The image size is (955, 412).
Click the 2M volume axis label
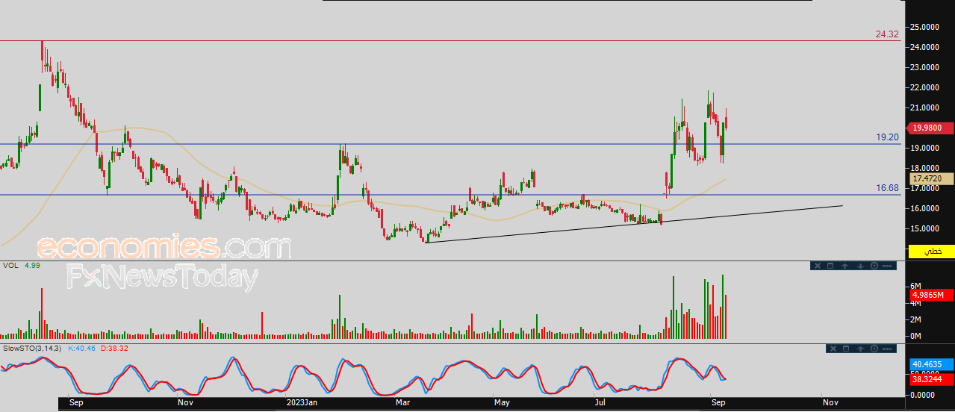coord(916,319)
